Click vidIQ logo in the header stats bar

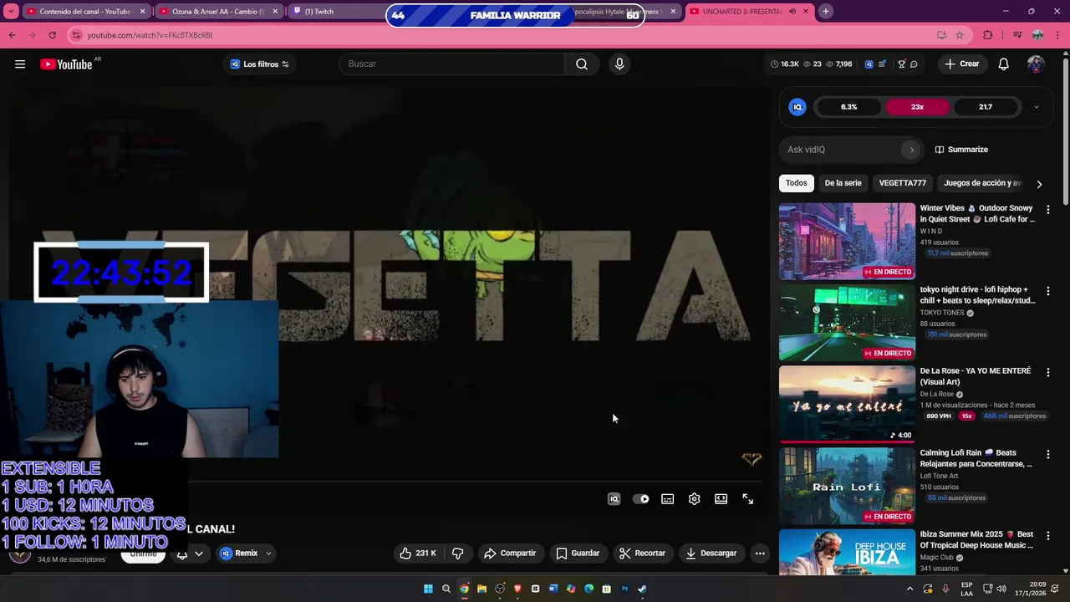(869, 64)
